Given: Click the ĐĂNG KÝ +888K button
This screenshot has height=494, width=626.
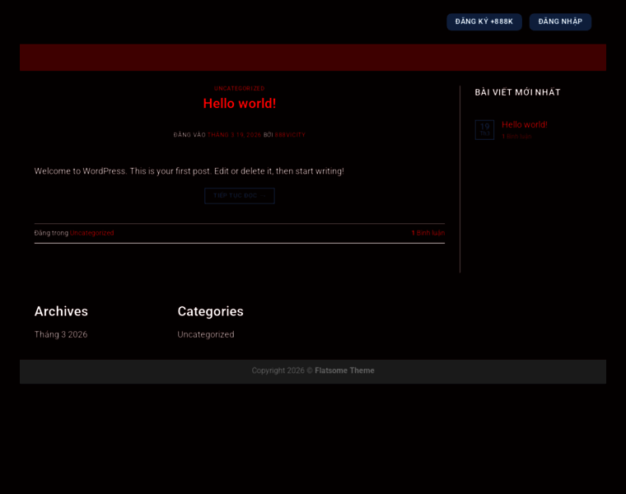Looking at the screenshot, I should click(x=484, y=21).
